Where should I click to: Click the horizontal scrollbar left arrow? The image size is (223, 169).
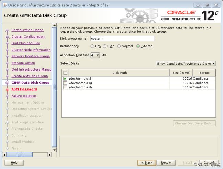4,155
